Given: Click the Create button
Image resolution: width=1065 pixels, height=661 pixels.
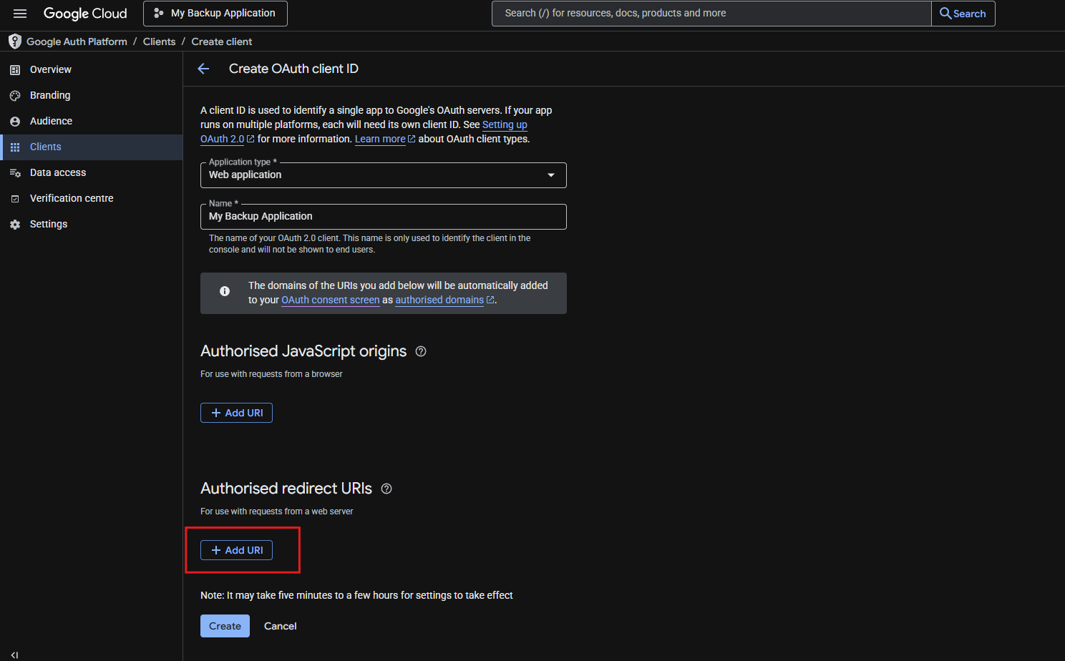Looking at the screenshot, I should tap(225, 626).
